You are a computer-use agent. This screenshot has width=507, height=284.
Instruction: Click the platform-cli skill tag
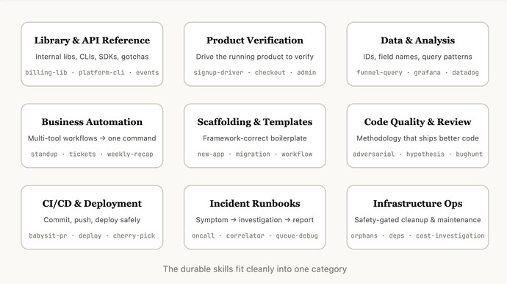tap(101, 73)
